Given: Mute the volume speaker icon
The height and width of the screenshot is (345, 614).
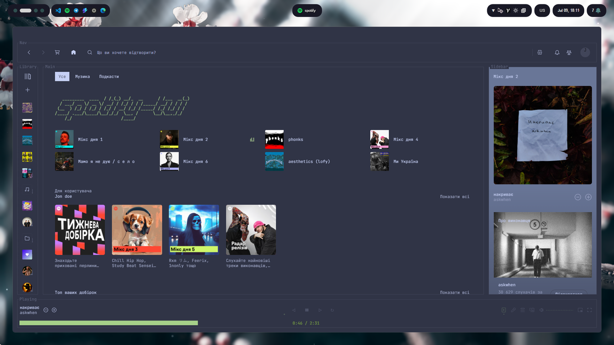Looking at the screenshot, I should pyautogui.click(x=542, y=310).
